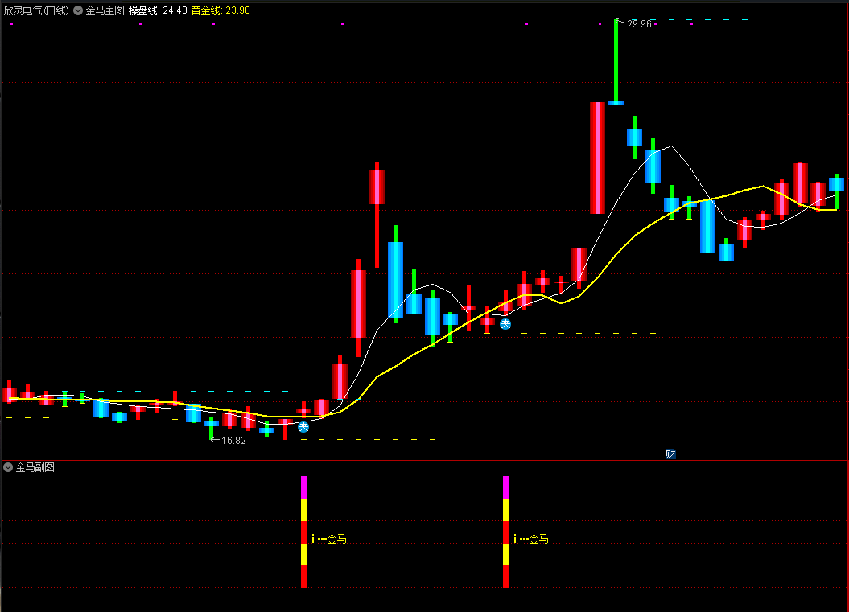Click the 29.96 highest price label
This screenshot has width=849, height=612.
click(x=639, y=24)
